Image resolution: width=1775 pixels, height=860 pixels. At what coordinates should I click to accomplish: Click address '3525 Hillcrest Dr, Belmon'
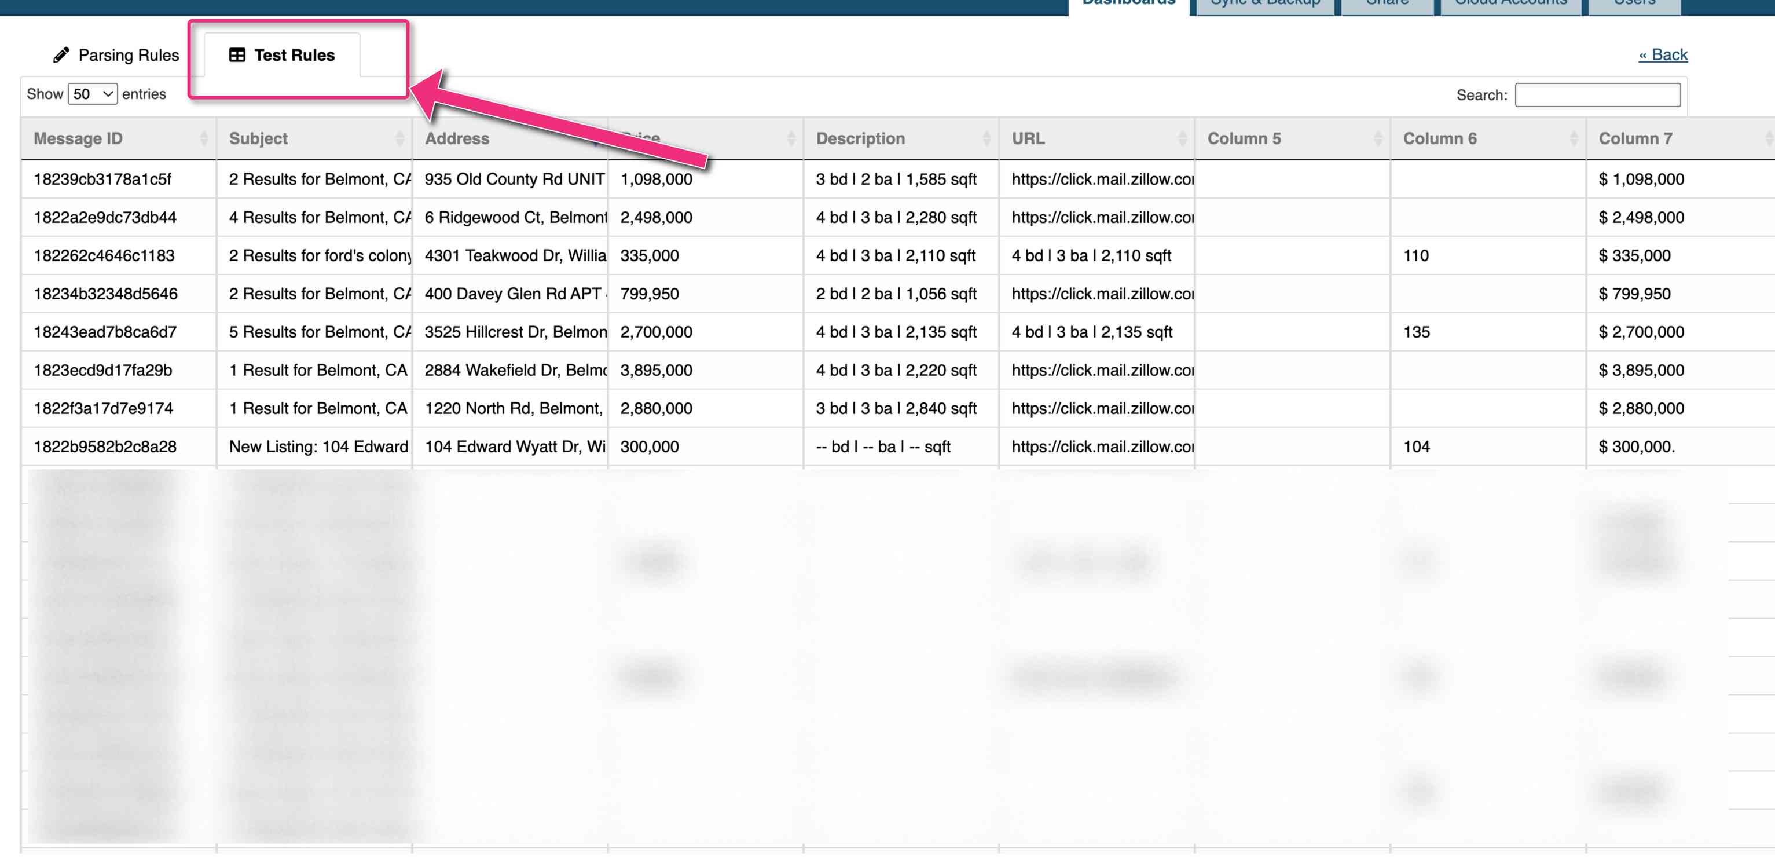(515, 332)
